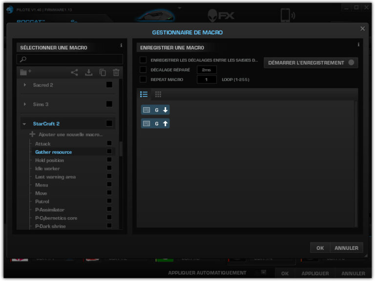
Task: Select the Menu macro
Action: coord(42,185)
